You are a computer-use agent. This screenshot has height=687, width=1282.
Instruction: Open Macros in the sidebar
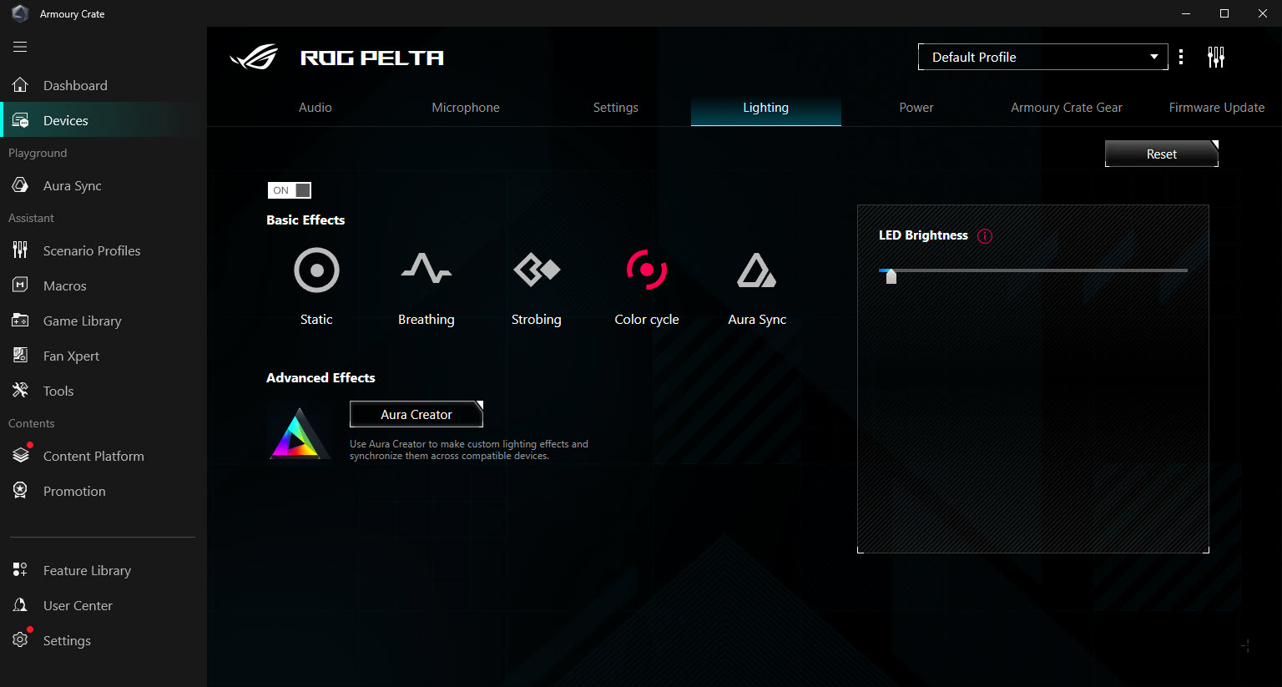pos(103,285)
